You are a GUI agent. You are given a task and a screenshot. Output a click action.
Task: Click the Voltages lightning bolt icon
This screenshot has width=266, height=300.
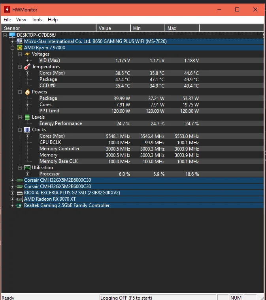pyautogui.click(x=27, y=54)
